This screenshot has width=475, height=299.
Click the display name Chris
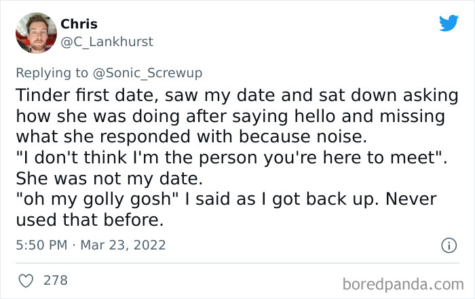click(79, 24)
